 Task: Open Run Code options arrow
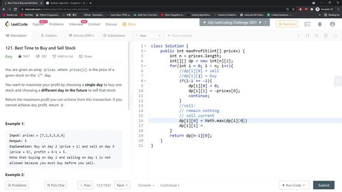click(x=304, y=185)
